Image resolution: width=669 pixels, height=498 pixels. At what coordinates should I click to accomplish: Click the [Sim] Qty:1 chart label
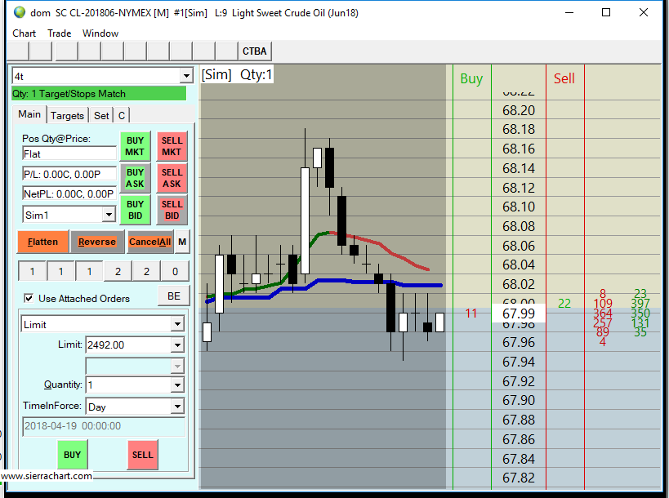[x=237, y=74]
